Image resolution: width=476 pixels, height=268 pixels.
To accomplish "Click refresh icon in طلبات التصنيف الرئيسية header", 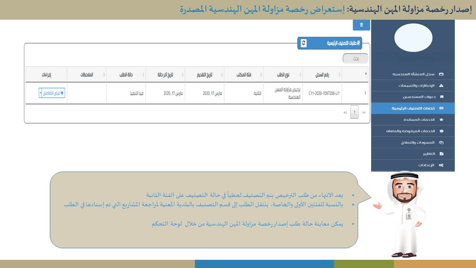I will tap(303, 43).
